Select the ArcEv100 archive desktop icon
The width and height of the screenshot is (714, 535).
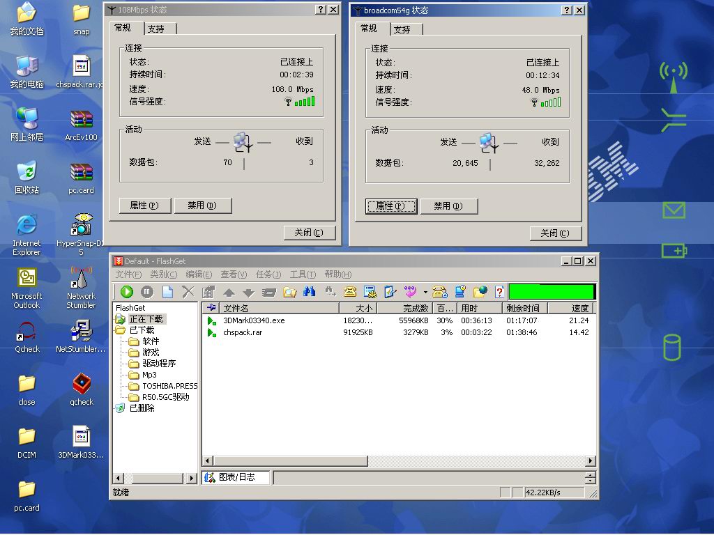pyautogui.click(x=81, y=125)
